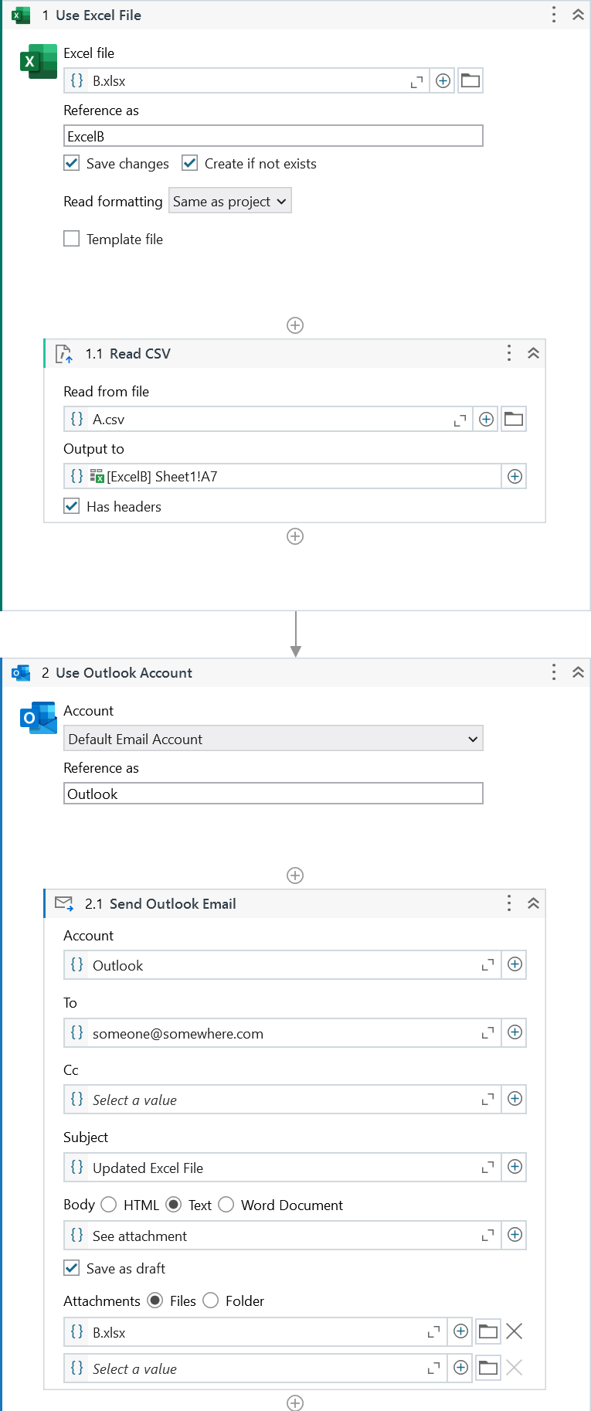
Task: Collapse the Send Outlook Email action
Action: click(x=533, y=903)
